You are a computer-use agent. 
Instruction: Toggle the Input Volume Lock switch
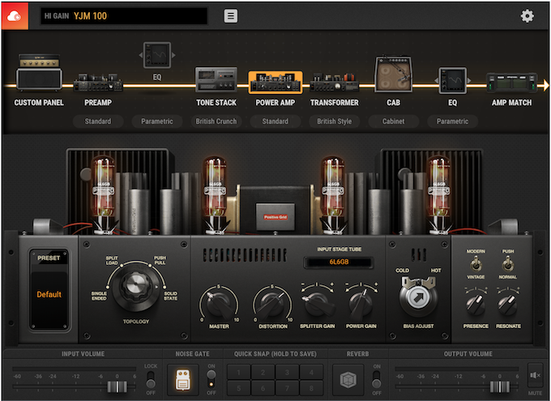tap(151, 380)
